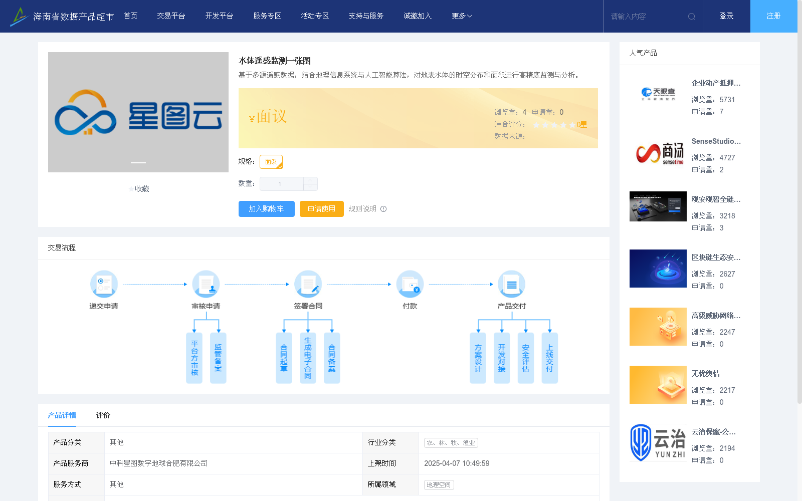
Task: Open the 企业动产抵押 product title
Action: pos(716,83)
